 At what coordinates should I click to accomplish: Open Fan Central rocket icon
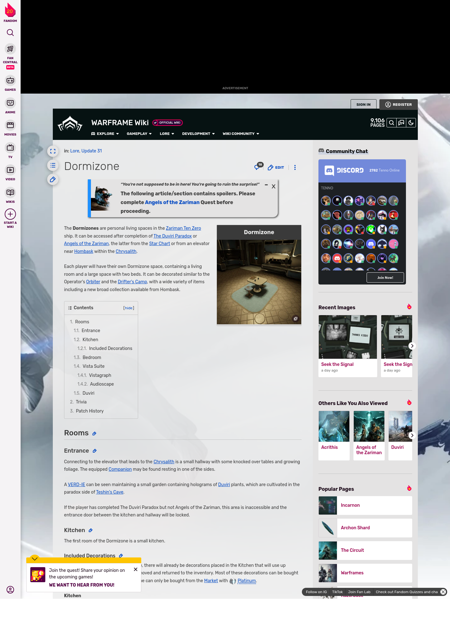[x=10, y=49]
